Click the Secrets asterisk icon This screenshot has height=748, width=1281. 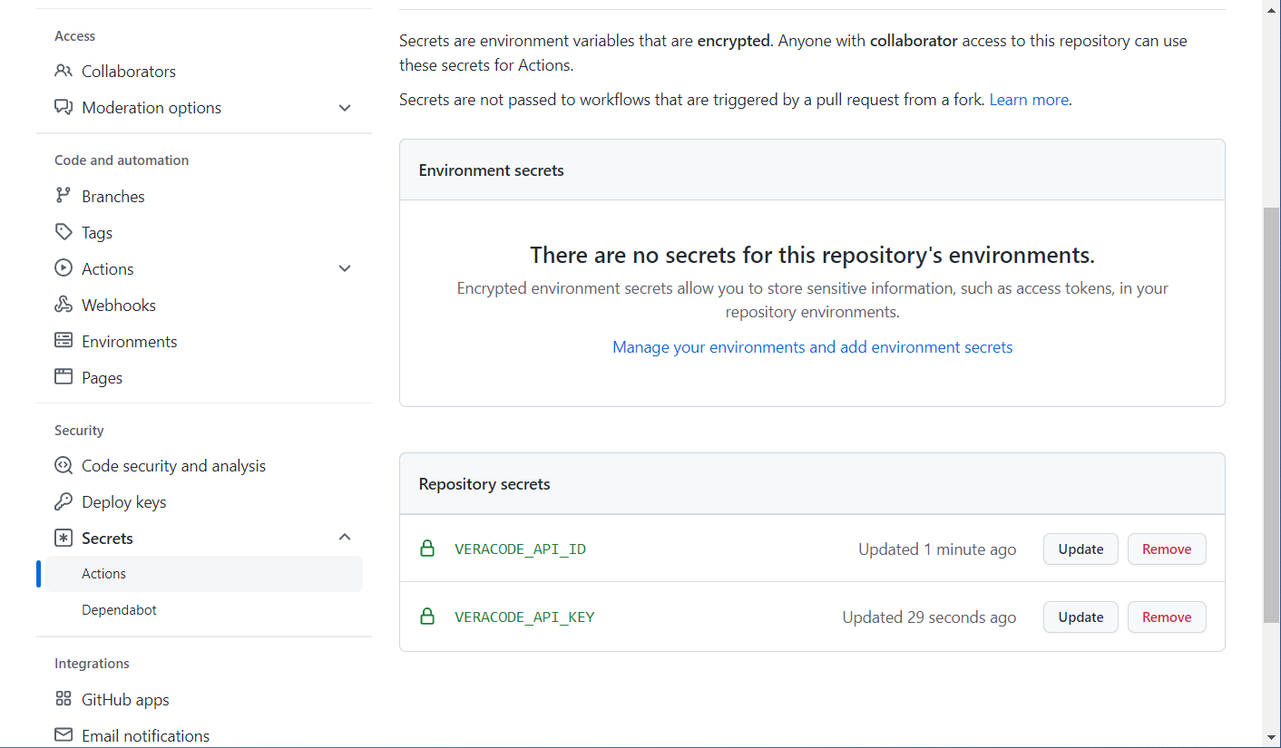pyautogui.click(x=64, y=538)
